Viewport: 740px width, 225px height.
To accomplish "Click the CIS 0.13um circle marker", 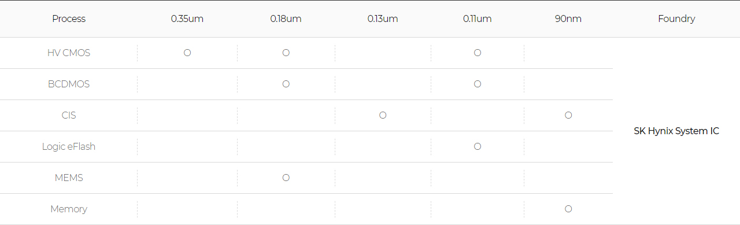I will pyautogui.click(x=383, y=115).
